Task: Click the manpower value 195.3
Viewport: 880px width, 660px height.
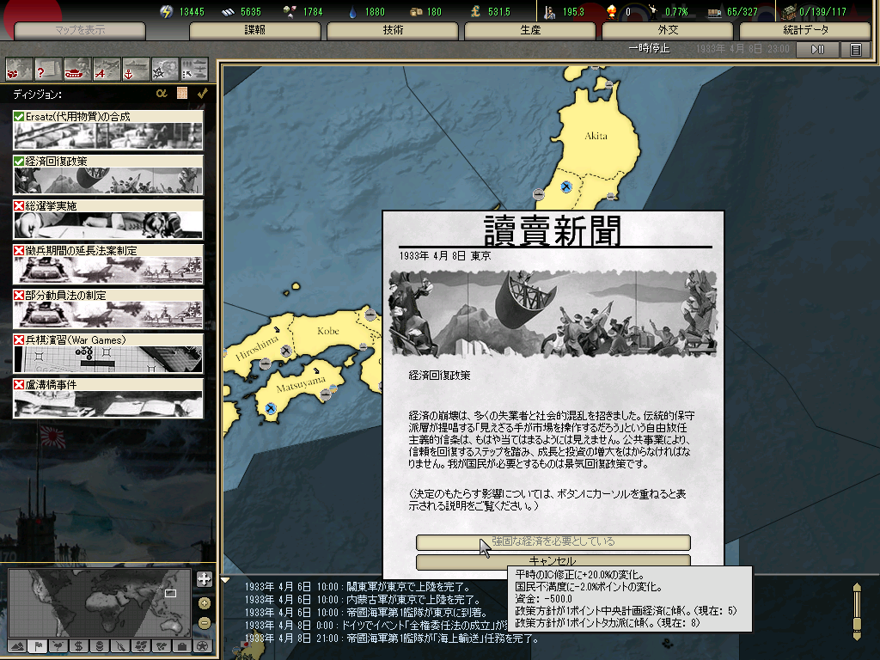Action: [573, 12]
